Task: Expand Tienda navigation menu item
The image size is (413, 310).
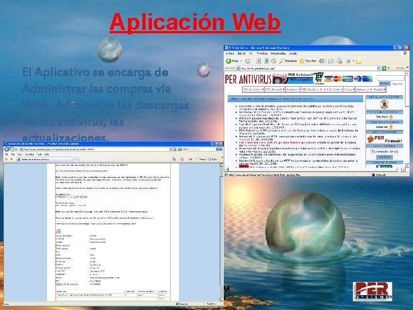Action: point(379,90)
